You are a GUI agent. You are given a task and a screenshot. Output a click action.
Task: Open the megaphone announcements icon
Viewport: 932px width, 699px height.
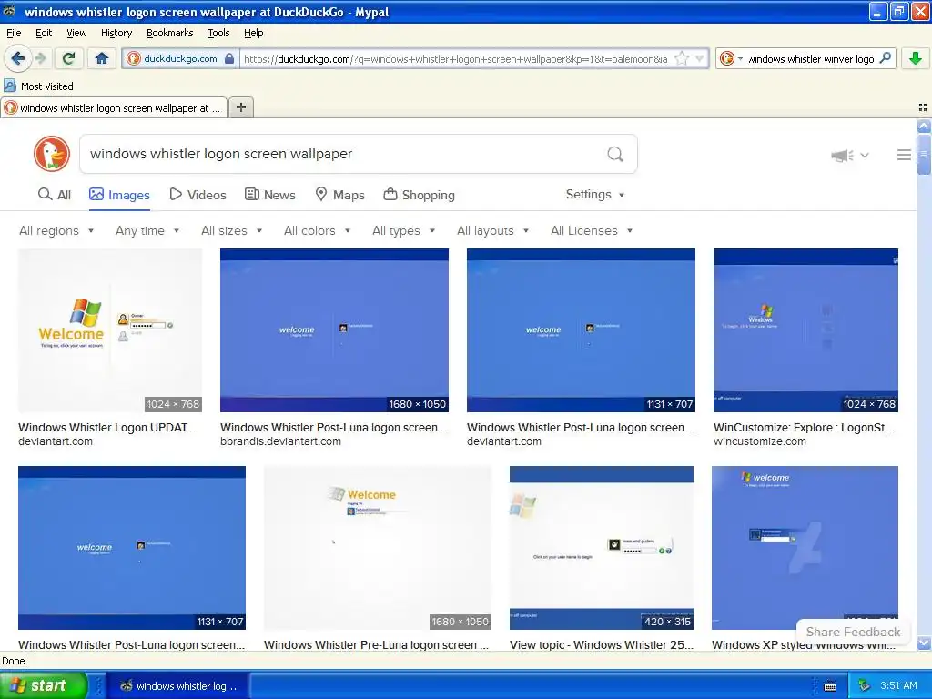click(x=842, y=155)
